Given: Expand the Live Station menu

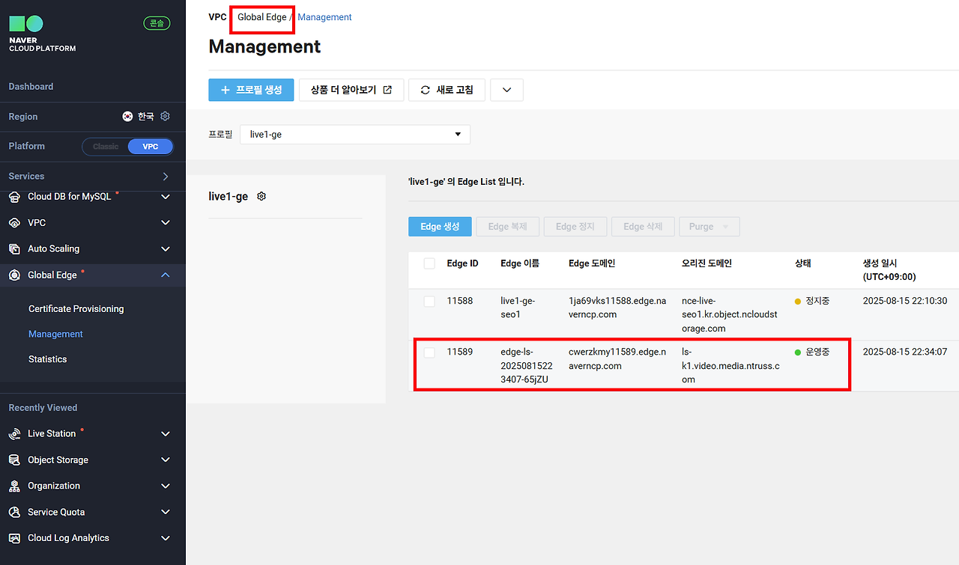Looking at the screenshot, I should tap(166, 434).
